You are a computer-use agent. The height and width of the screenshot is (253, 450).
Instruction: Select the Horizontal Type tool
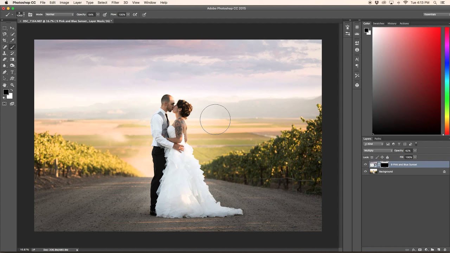(x=12, y=72)
